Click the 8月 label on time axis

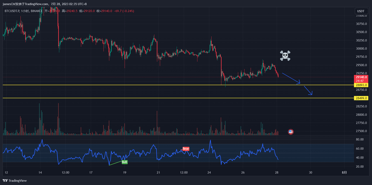point(345,173)
